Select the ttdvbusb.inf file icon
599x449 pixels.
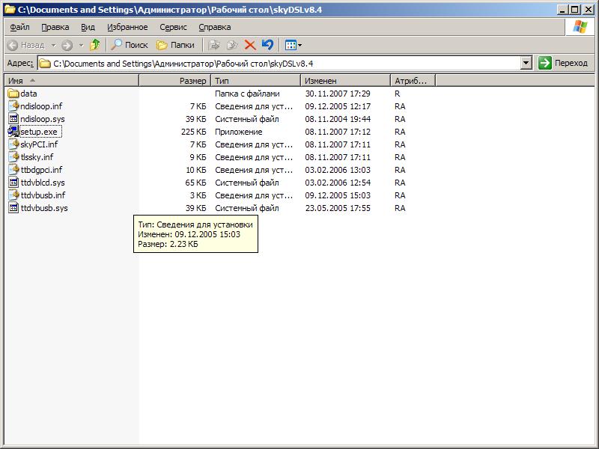[13, 195]
